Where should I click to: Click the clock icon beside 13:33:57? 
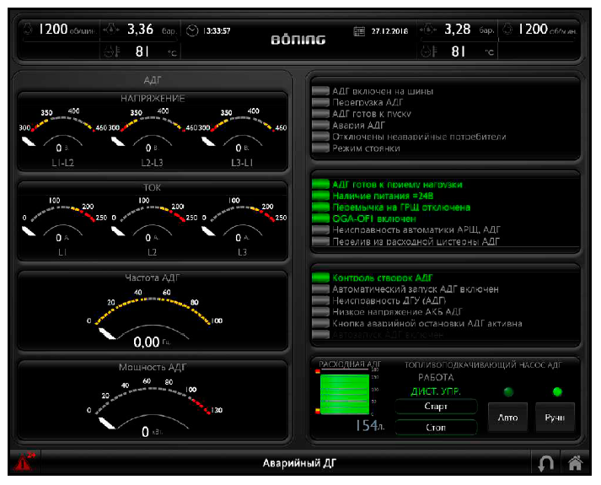pos(192,30)
